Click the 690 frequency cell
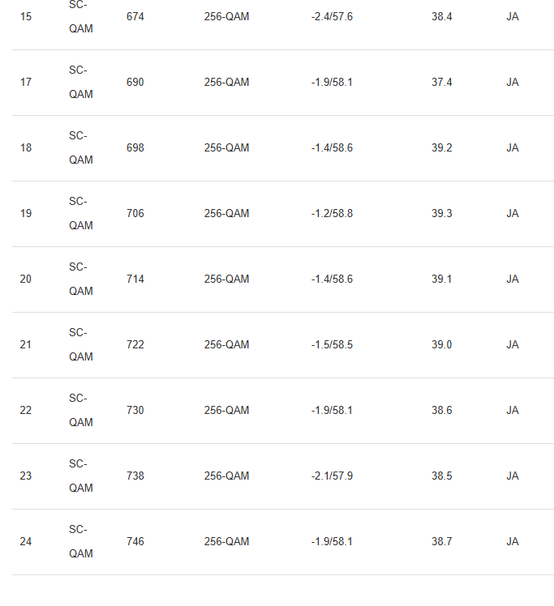Screen dimensions: 554x606 [135, 83]
